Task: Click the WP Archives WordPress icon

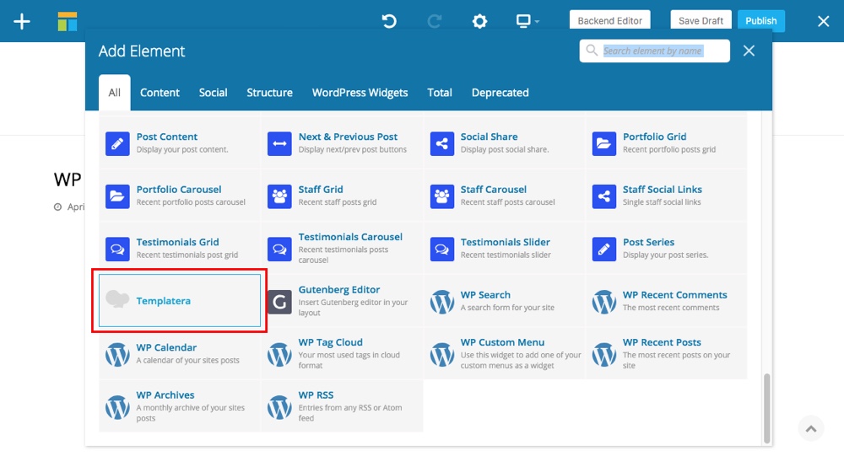Action: click(117, 407)
